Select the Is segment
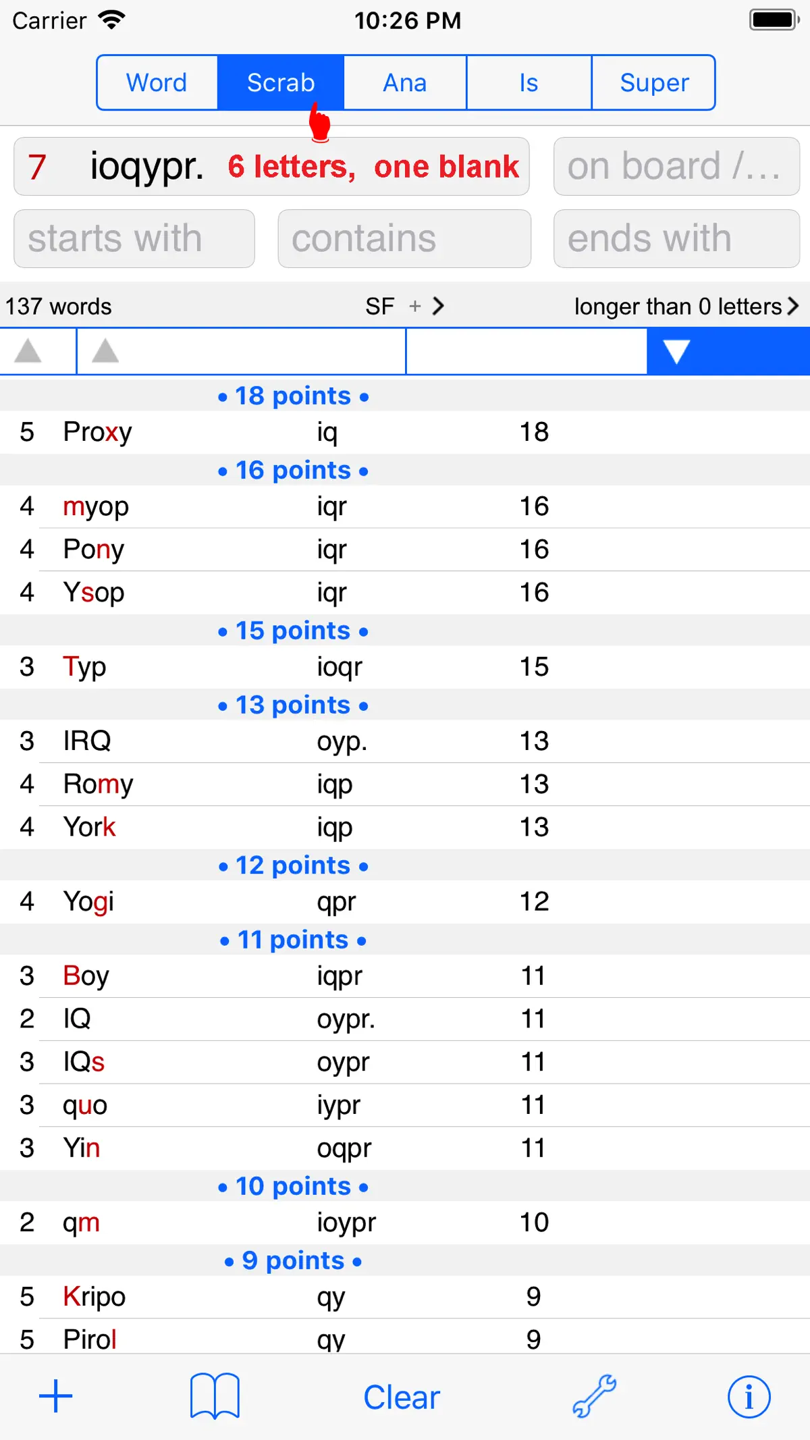Screen dimensions: 810x1440 point(529,82)
